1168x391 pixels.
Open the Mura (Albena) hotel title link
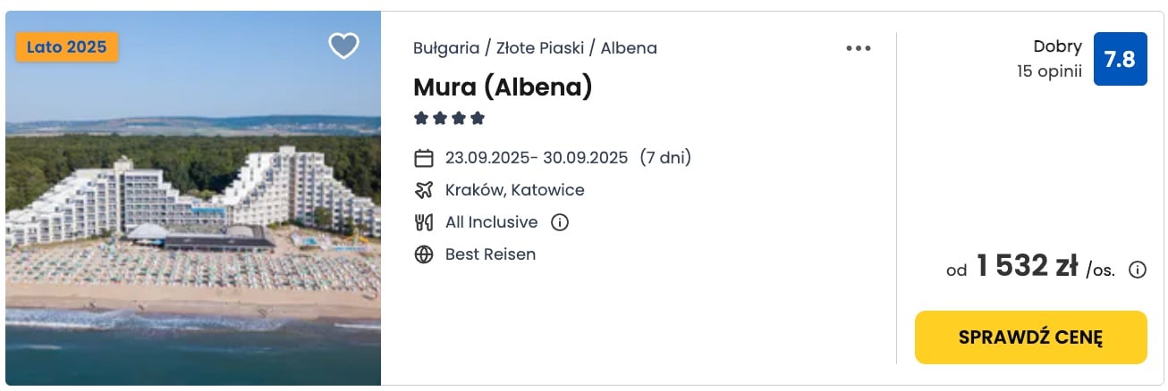(x=503, y=87)
